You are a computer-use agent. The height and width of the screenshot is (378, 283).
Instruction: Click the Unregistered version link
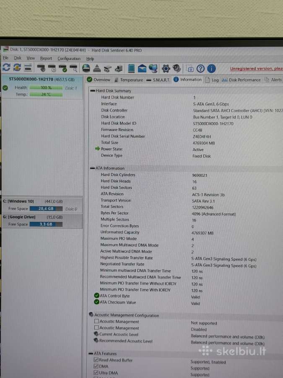pyautogui.click(x=257, y=69)
